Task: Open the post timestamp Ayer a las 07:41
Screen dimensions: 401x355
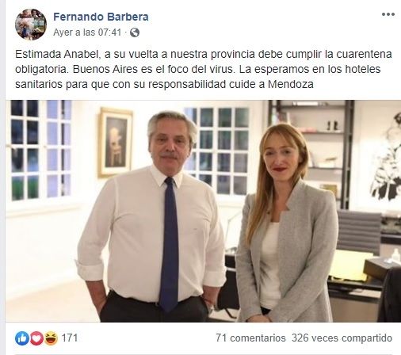Action: tap(87, 32)
